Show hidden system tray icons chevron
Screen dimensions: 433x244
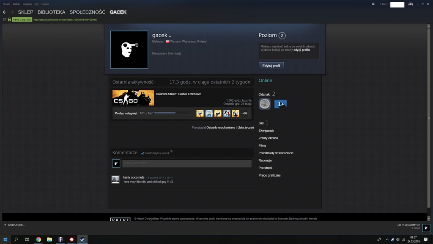tap(387, 240)
